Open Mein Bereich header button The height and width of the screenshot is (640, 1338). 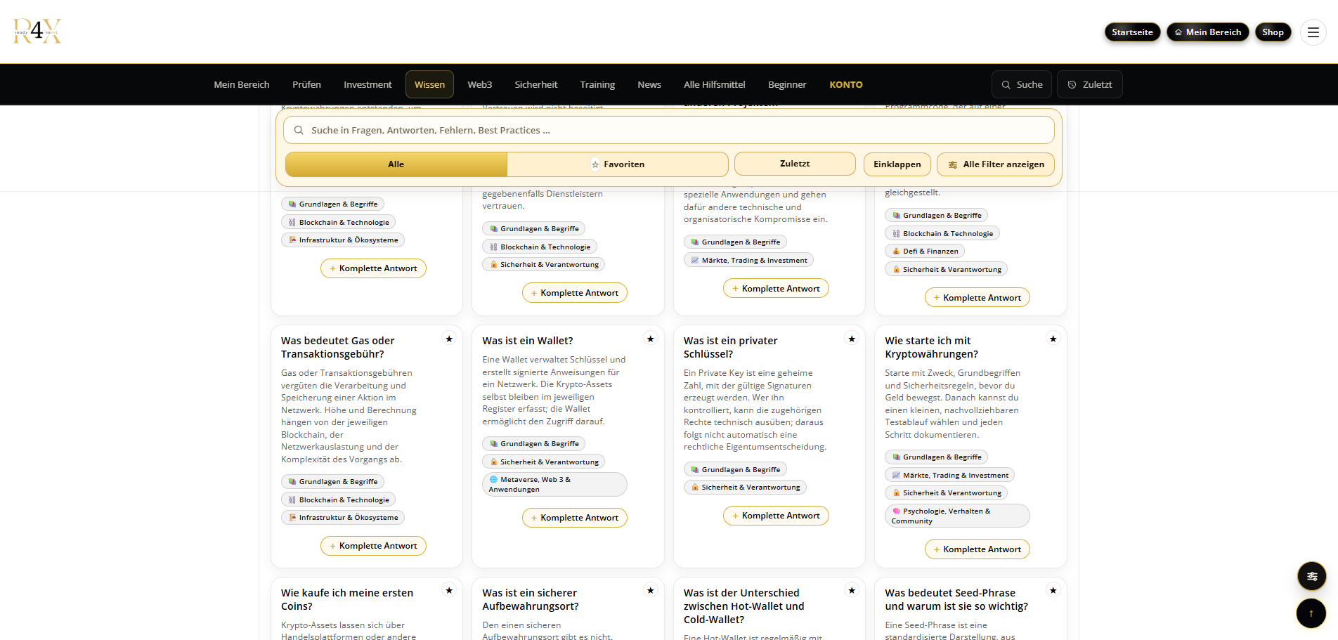point(1208,32)
